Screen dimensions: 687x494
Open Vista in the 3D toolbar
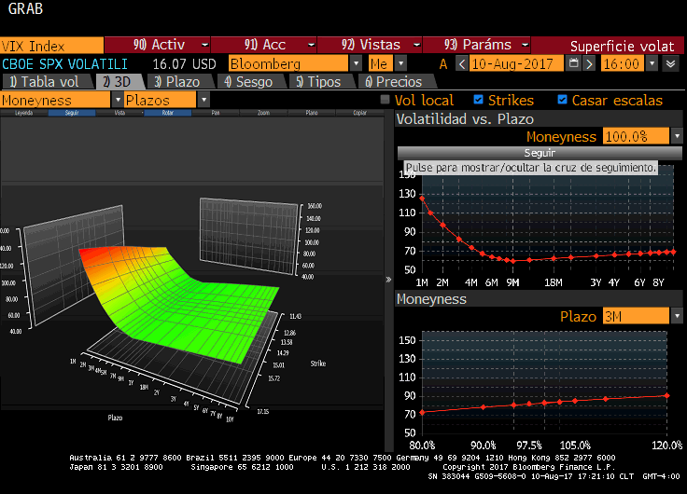click(x=119, y=113)
